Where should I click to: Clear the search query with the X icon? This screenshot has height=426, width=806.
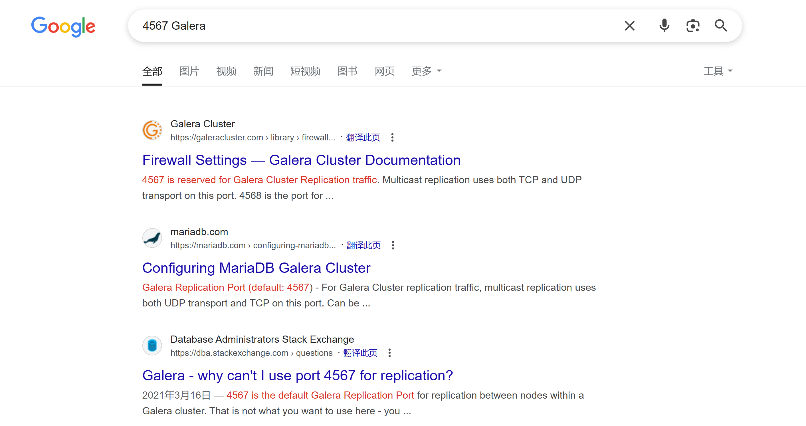coord(629,26)
